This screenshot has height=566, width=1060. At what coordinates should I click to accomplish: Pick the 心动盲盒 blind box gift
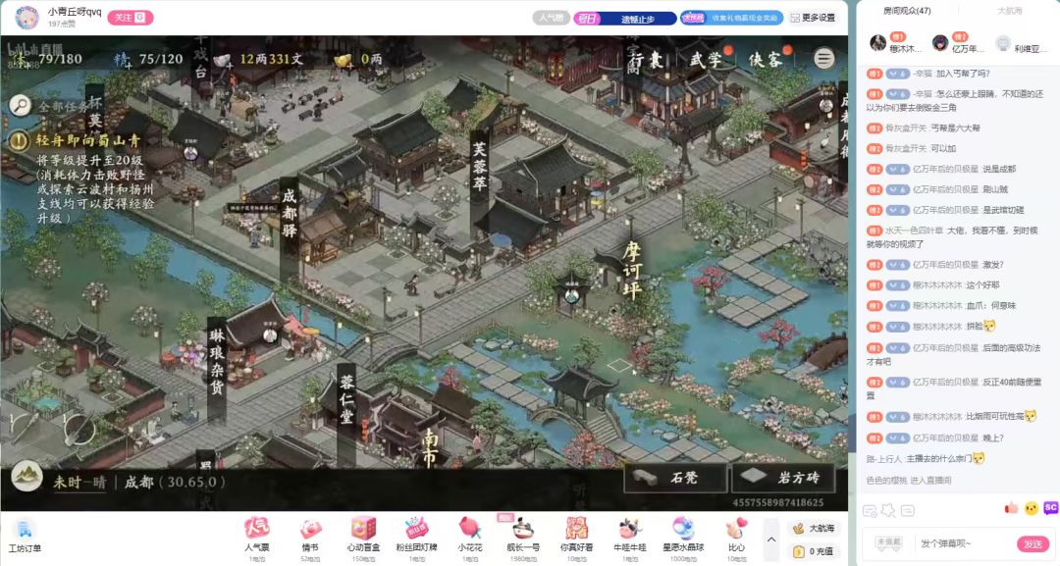(364, 537)
